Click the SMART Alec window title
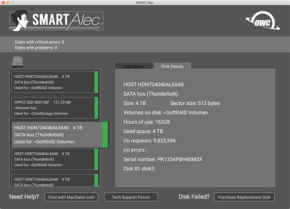Viewport: 290px width, 209px height. pyautogui.click(x=145, y=2)
